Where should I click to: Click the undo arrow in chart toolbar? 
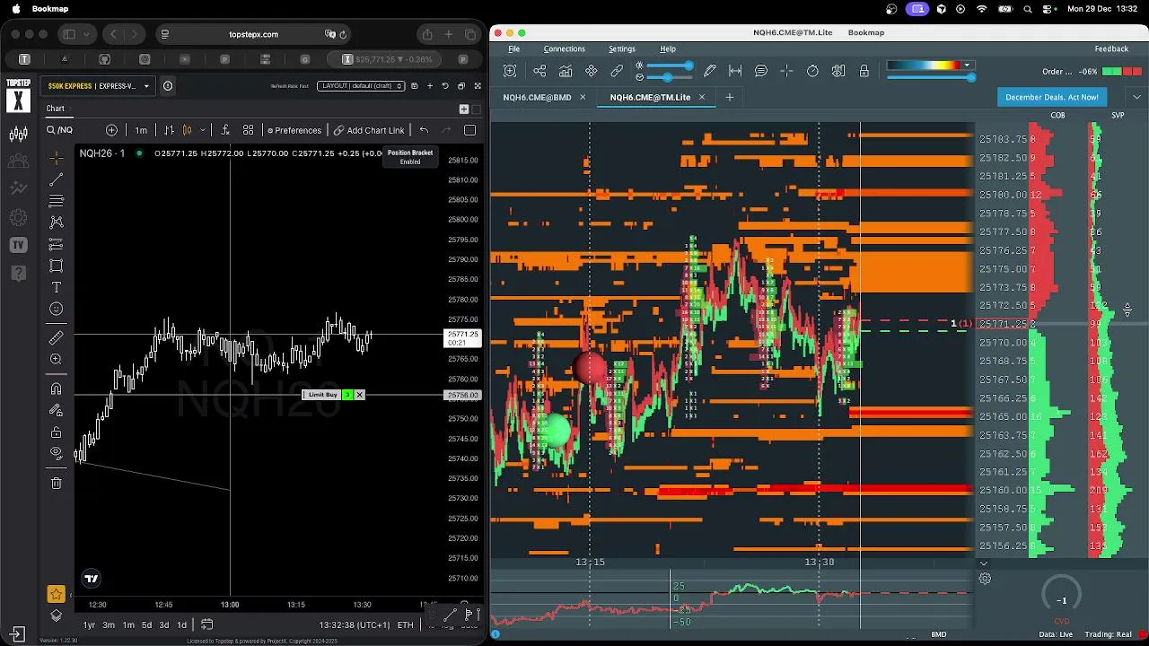424,130
